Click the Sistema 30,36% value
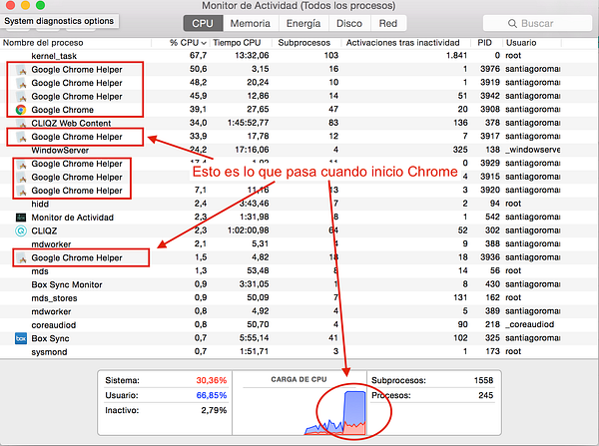 point(212,380)
